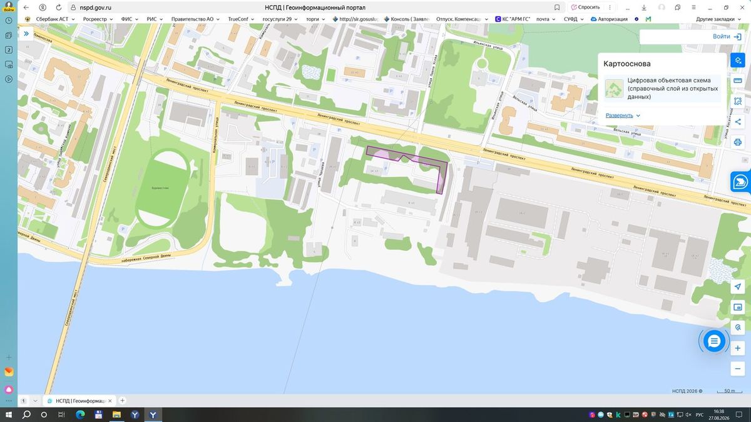Open File Explorer from the taskbar
This screenshot has height=422, width=751.
pyautogui.click(x=116, y=414)
